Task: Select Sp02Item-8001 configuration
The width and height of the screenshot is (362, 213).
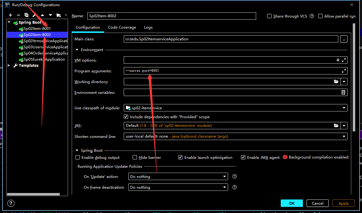Action: coord(37,29)
